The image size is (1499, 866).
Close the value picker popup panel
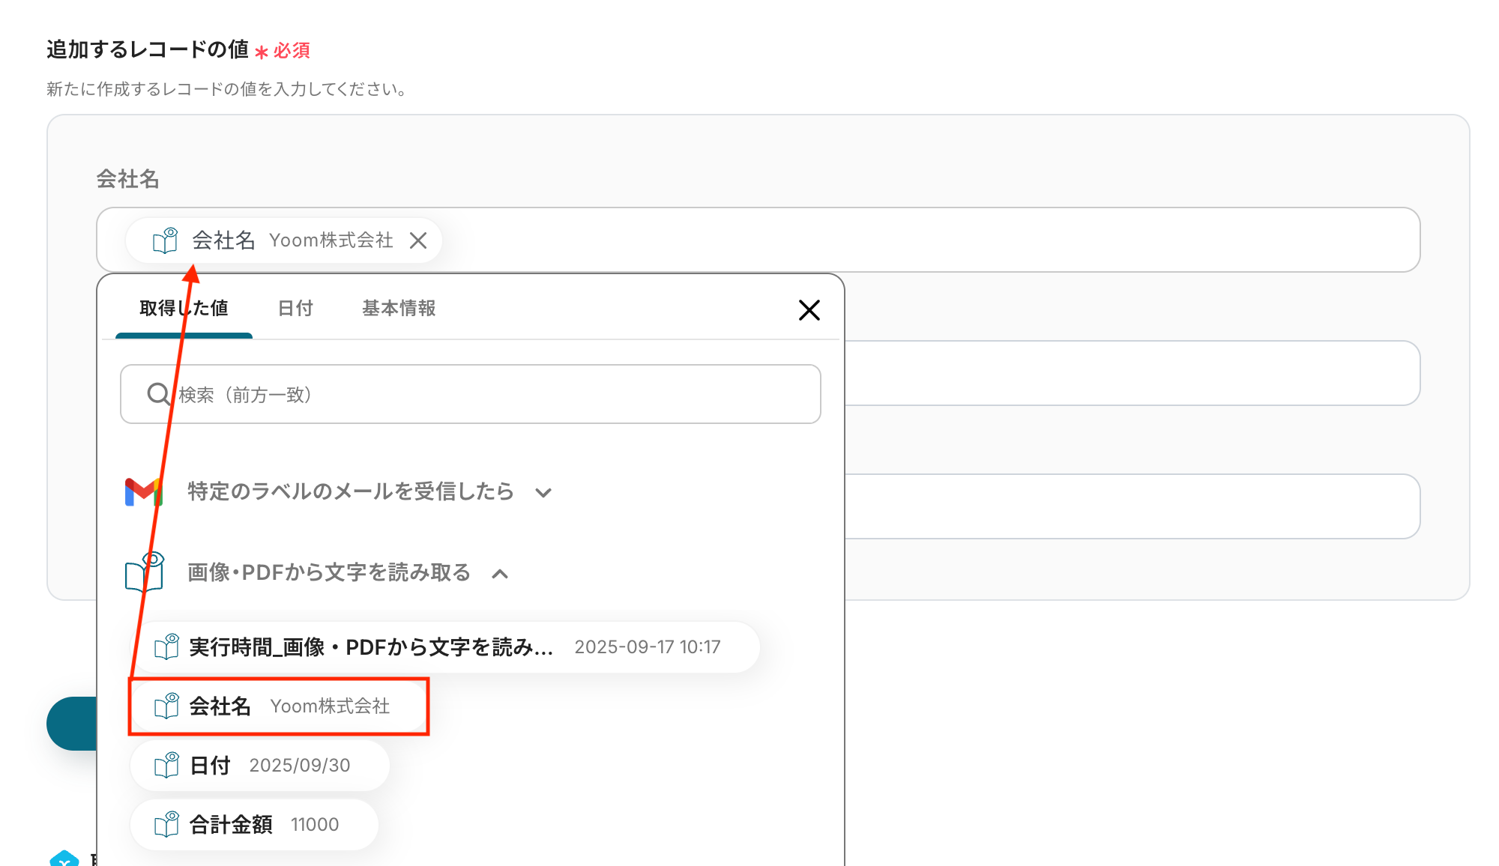809,309
